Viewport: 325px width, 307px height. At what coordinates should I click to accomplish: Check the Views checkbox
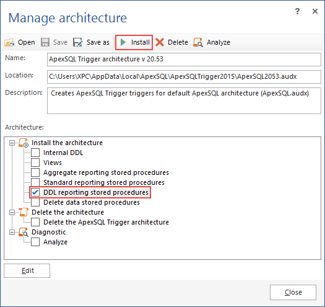tap(35, 162)
